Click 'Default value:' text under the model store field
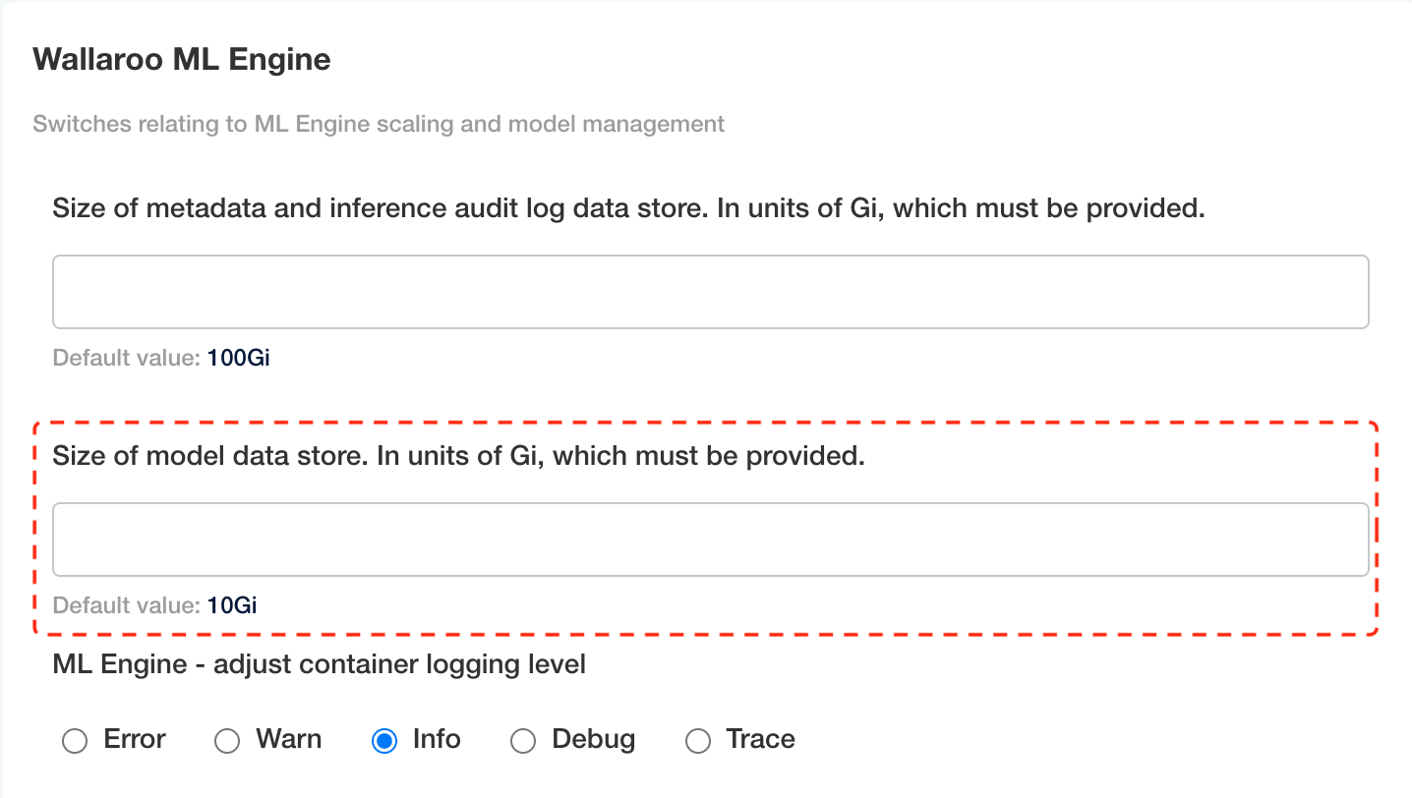 [x=127, y=605]
